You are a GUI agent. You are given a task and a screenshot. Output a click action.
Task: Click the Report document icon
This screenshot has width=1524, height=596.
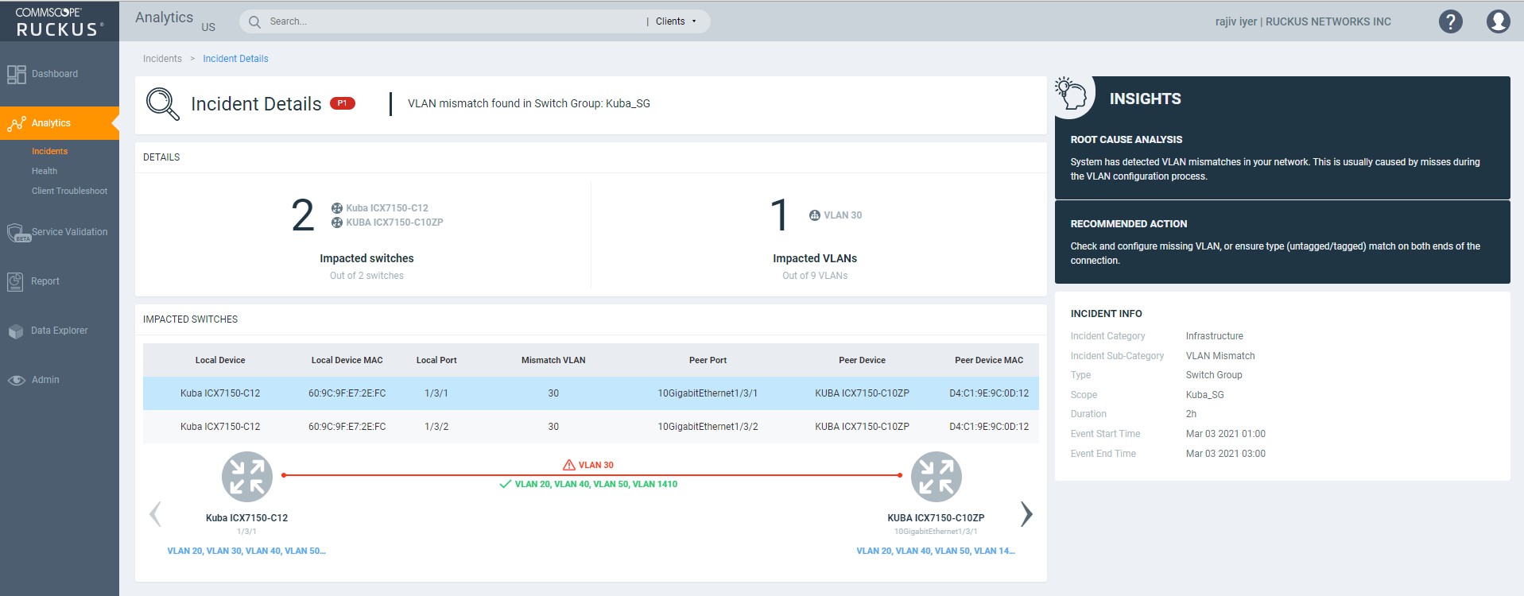(x=15, y=281)
